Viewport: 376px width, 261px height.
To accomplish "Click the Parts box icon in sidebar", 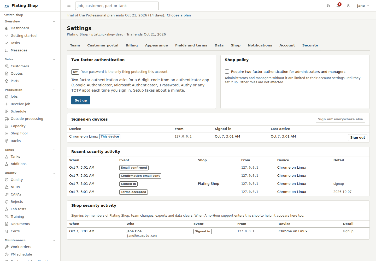I will [x=7, y=81].
